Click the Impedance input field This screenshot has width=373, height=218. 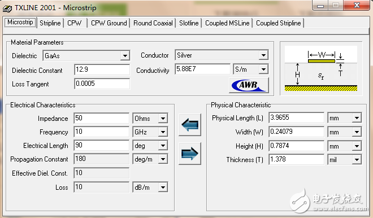pyautogui.click(x=102, y=118)
